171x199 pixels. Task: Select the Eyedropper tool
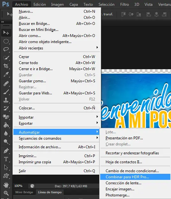[6, 74]
